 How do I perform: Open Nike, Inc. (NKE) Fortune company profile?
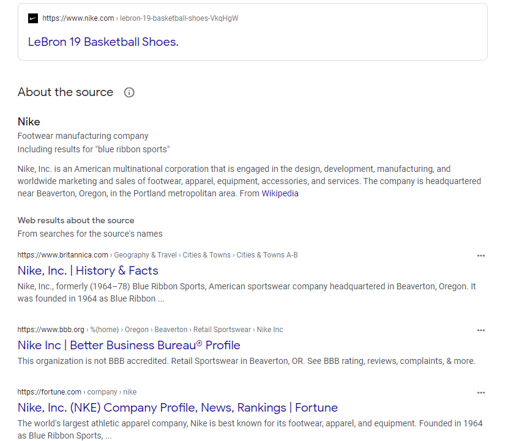177,408
